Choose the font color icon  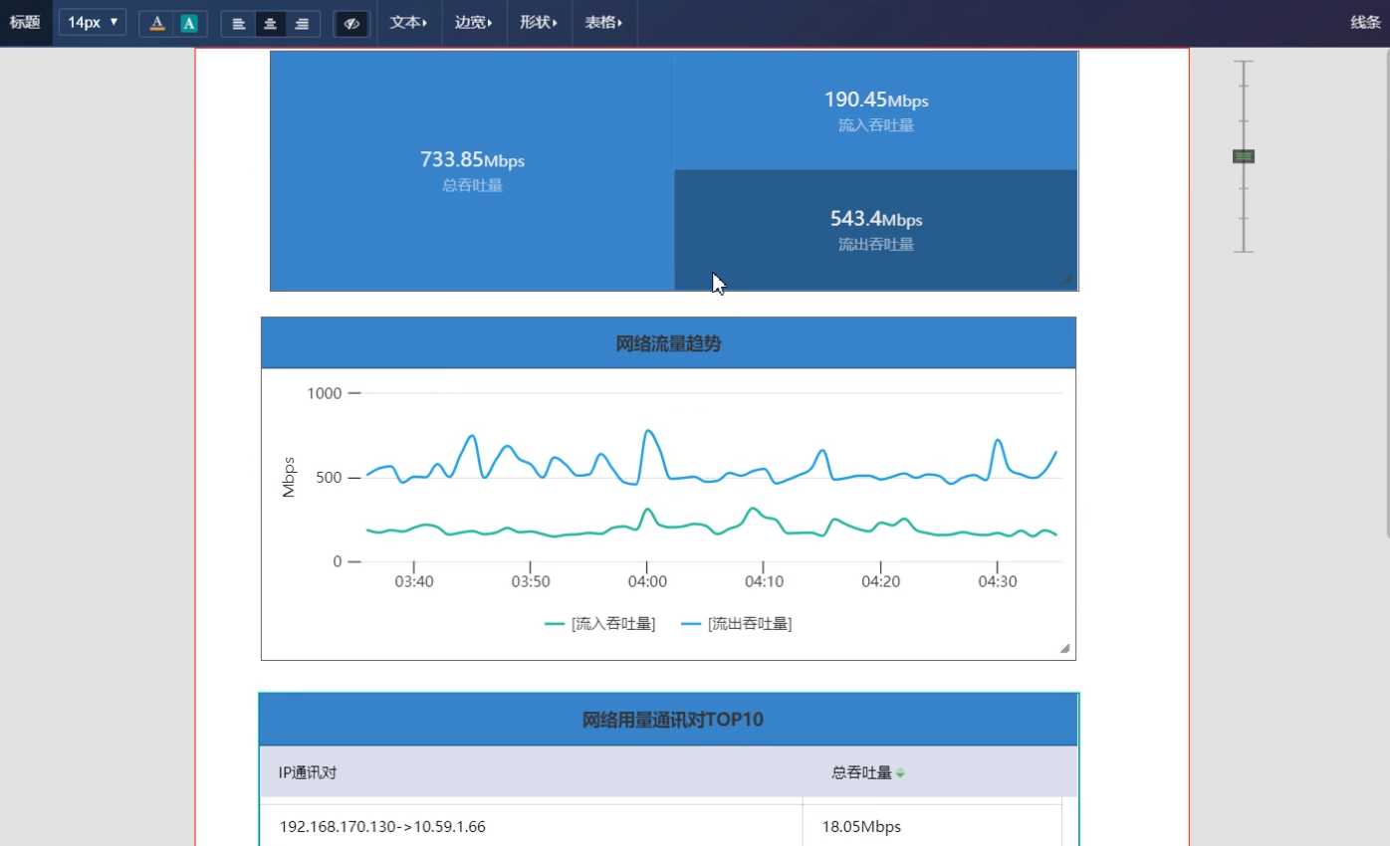[156, 23]
